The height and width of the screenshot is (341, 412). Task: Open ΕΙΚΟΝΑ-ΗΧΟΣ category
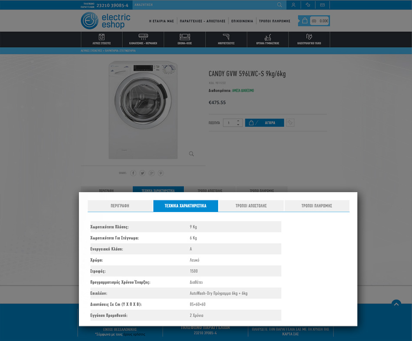tap(185, 39)
